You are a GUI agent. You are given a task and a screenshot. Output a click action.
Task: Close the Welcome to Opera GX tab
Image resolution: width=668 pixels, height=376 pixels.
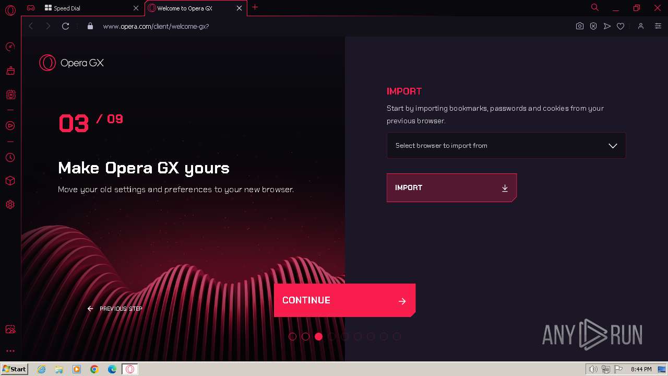click(x=239, y=8)
